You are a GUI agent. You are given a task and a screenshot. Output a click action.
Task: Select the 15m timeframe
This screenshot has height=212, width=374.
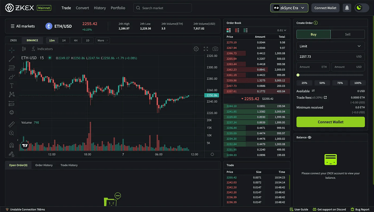(x=52, y=40)
